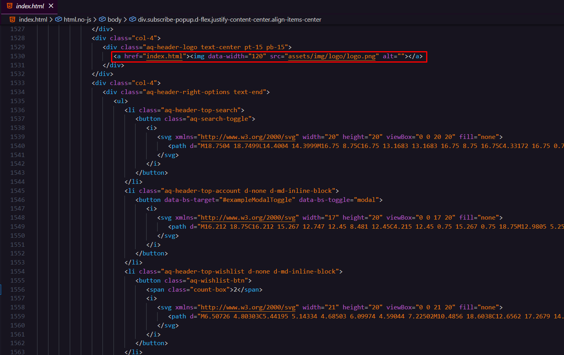Select the index.html tab
564x355 pixels.
coord(30,6)
